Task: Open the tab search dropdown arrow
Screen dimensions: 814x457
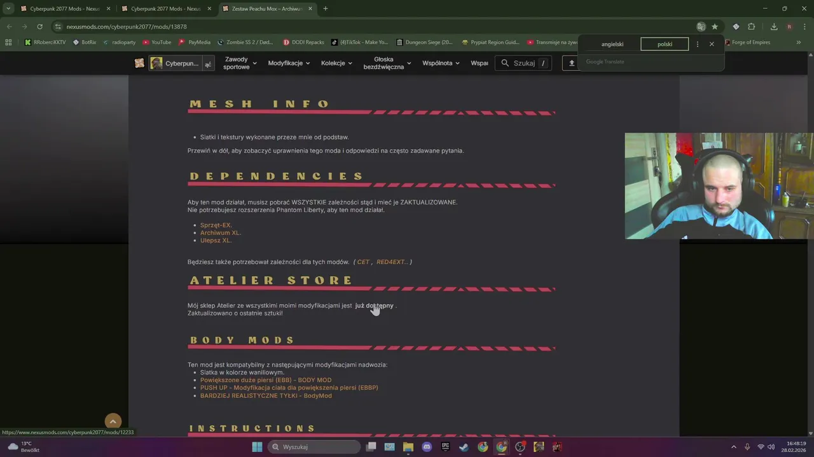Action: point(8,9)
